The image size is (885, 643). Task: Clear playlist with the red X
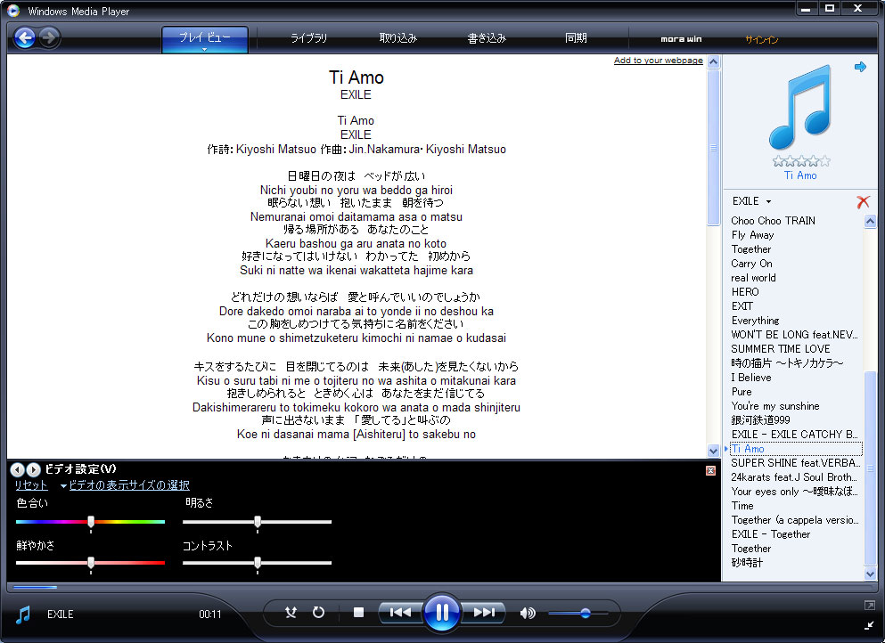[863, 202]
